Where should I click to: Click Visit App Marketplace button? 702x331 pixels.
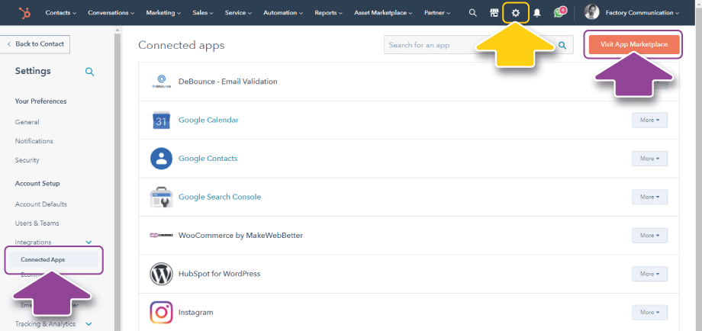pos(634,45)
